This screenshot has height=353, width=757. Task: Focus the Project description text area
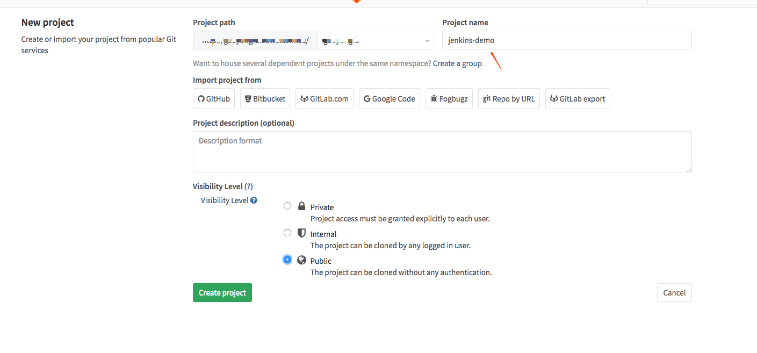point(442,152)
